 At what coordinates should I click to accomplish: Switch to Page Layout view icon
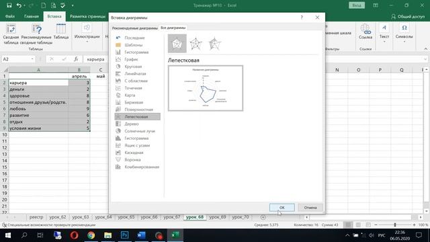pyautogui.click(x=358, y=225)
